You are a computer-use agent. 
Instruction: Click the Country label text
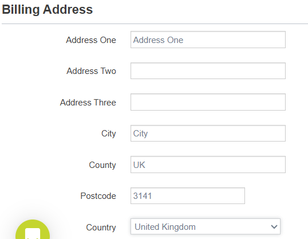tap(101, 228)
